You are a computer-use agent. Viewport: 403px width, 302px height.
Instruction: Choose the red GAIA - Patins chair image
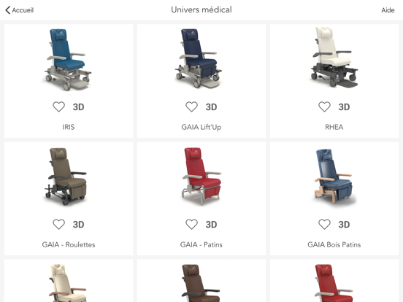coord(201,177)
